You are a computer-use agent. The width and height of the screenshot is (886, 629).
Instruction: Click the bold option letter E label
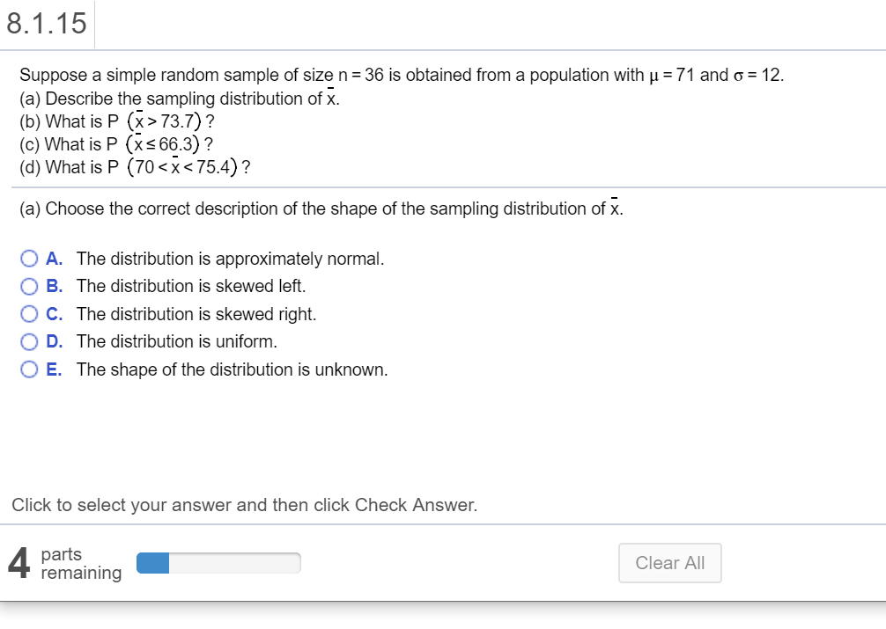tap(53, 369)
